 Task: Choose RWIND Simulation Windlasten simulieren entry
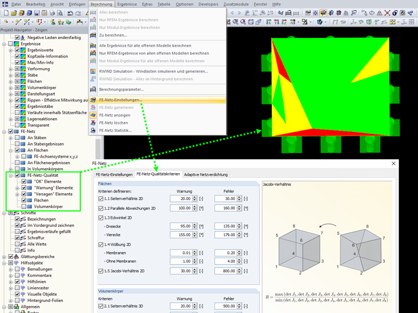click(x=157, y=71)
